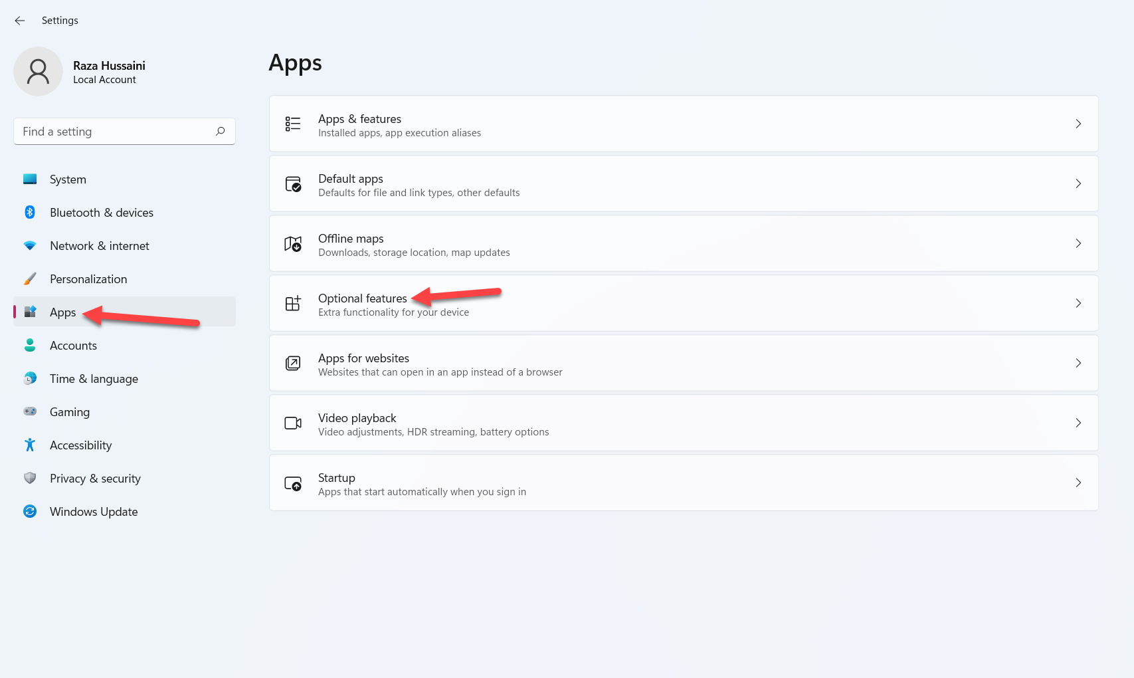Click the Default apps icon
The image size is (1134, 678).
tap(293, 184)
